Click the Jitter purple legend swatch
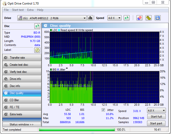Viewport: 171px width, 134px height. [58, 70]
